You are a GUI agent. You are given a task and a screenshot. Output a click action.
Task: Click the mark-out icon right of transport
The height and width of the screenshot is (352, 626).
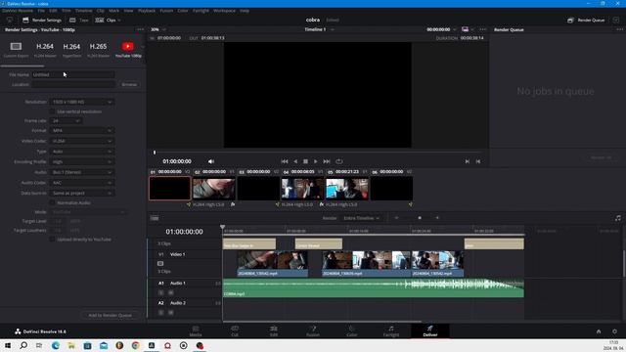[x=478, y=161]
